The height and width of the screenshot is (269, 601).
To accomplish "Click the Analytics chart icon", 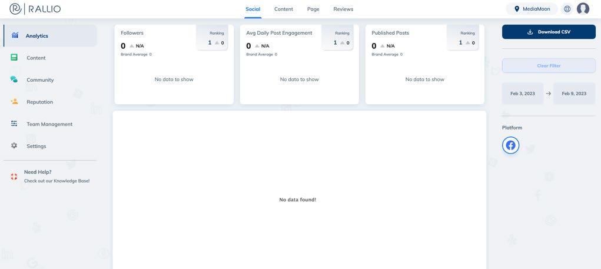I will 15,35.
